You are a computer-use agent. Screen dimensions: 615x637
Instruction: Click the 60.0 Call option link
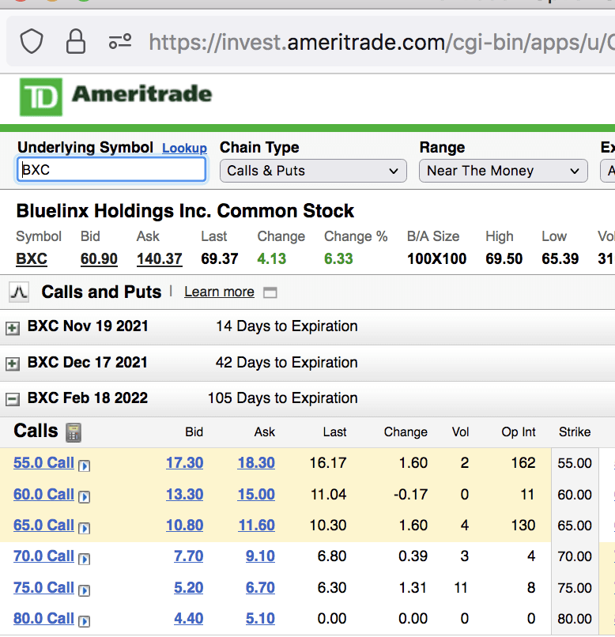(x=43, y=495)
